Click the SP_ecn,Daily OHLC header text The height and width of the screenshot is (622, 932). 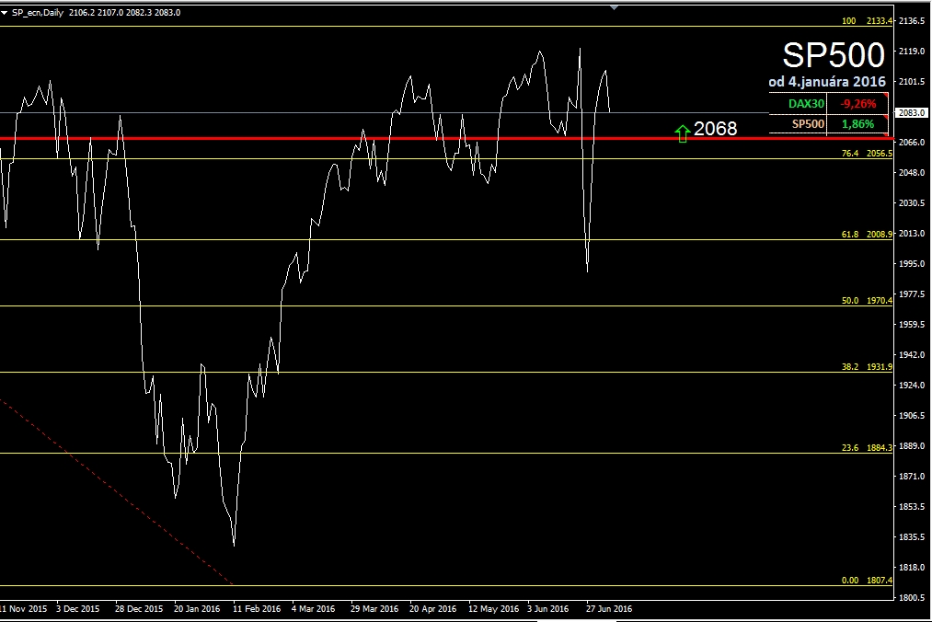coord(97,13)
